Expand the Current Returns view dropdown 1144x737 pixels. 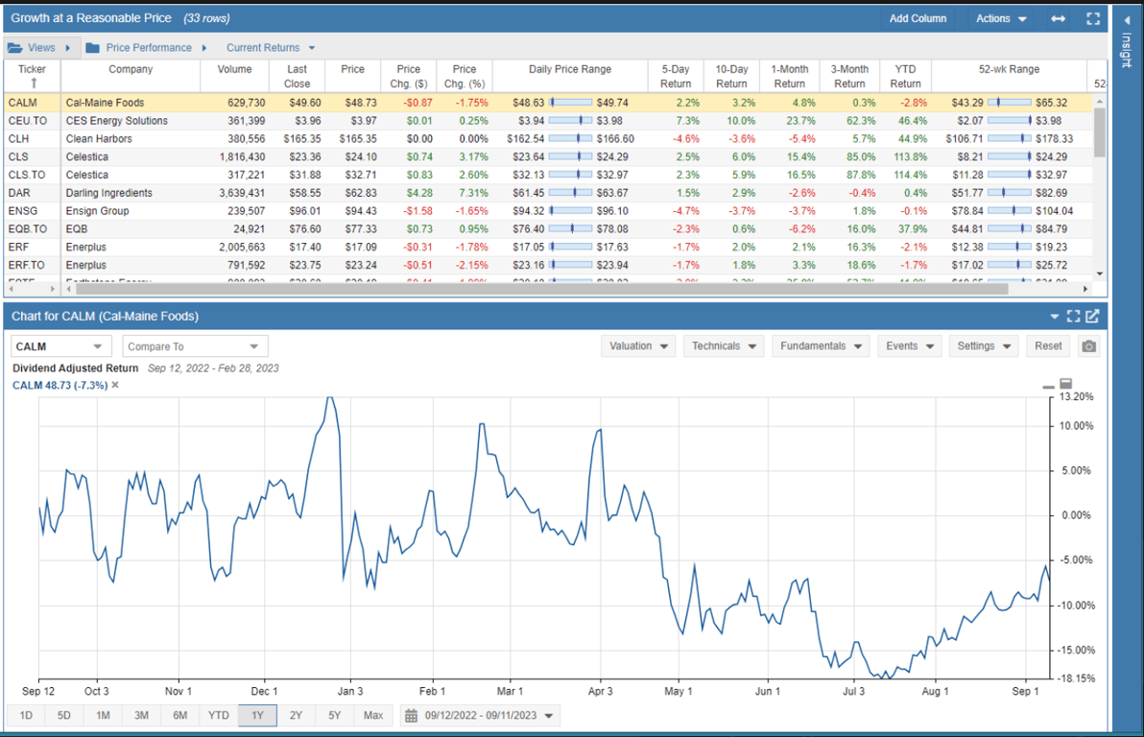pyautogui.click(x=312, y=48)
